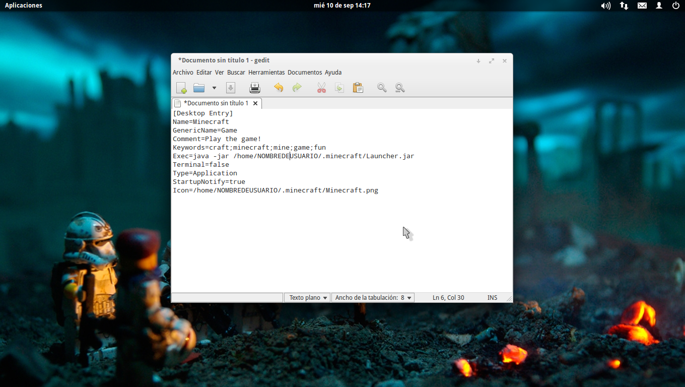Click the GenericName=Game line
The width and height of the screenshot is (685, 387).
point(205,131)
